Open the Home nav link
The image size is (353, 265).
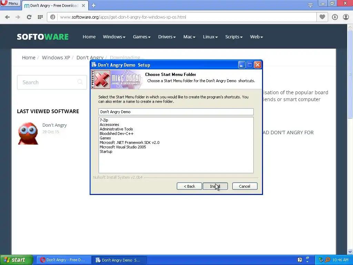point(89,37)
